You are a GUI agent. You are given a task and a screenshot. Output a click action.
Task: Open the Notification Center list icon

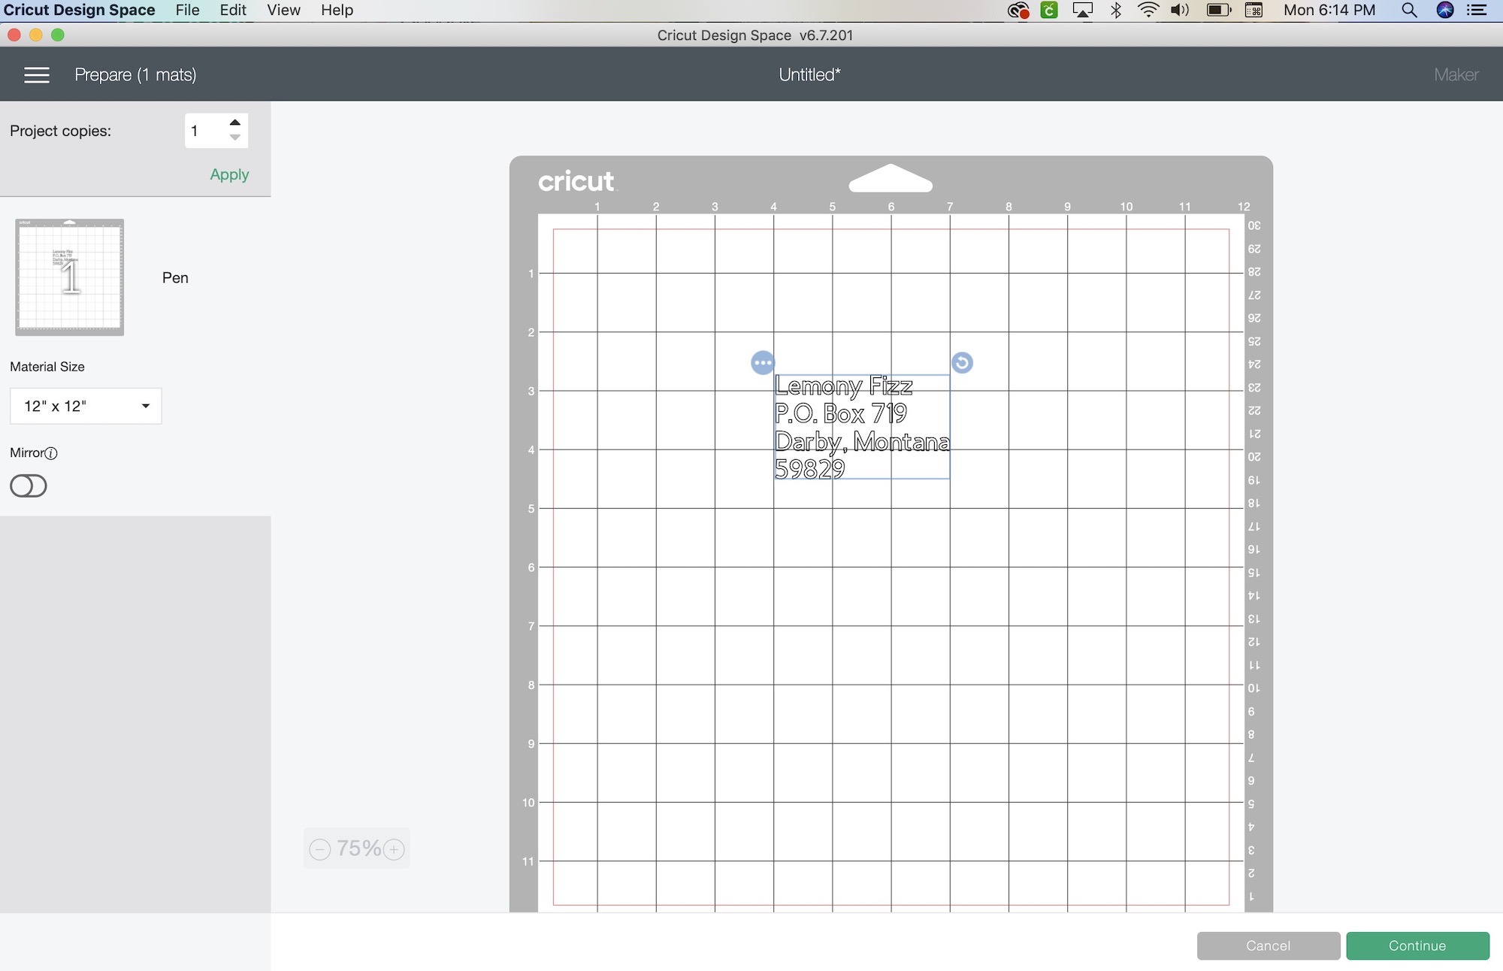pos(1477,11)
